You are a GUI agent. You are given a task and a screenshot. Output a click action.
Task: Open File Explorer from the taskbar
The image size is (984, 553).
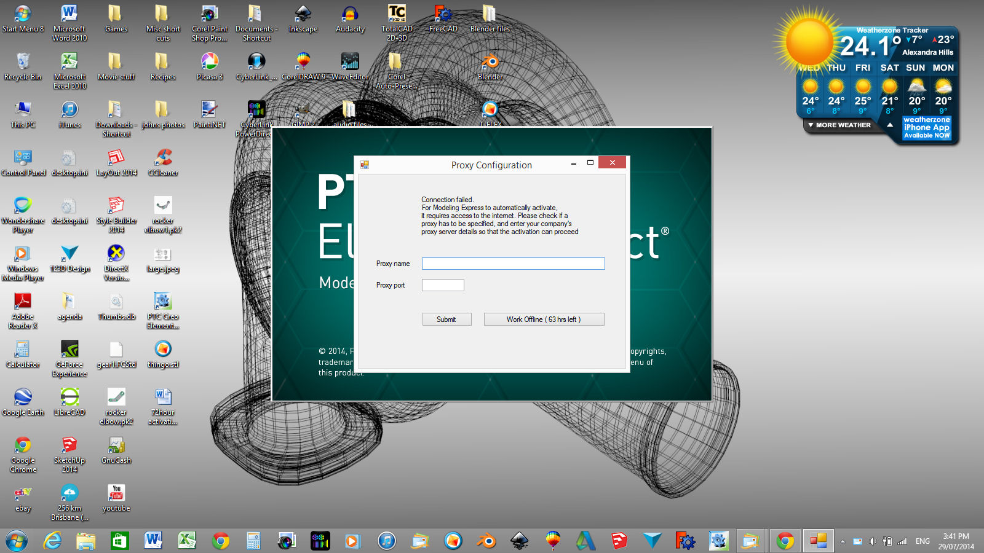(x=86, y=541)
